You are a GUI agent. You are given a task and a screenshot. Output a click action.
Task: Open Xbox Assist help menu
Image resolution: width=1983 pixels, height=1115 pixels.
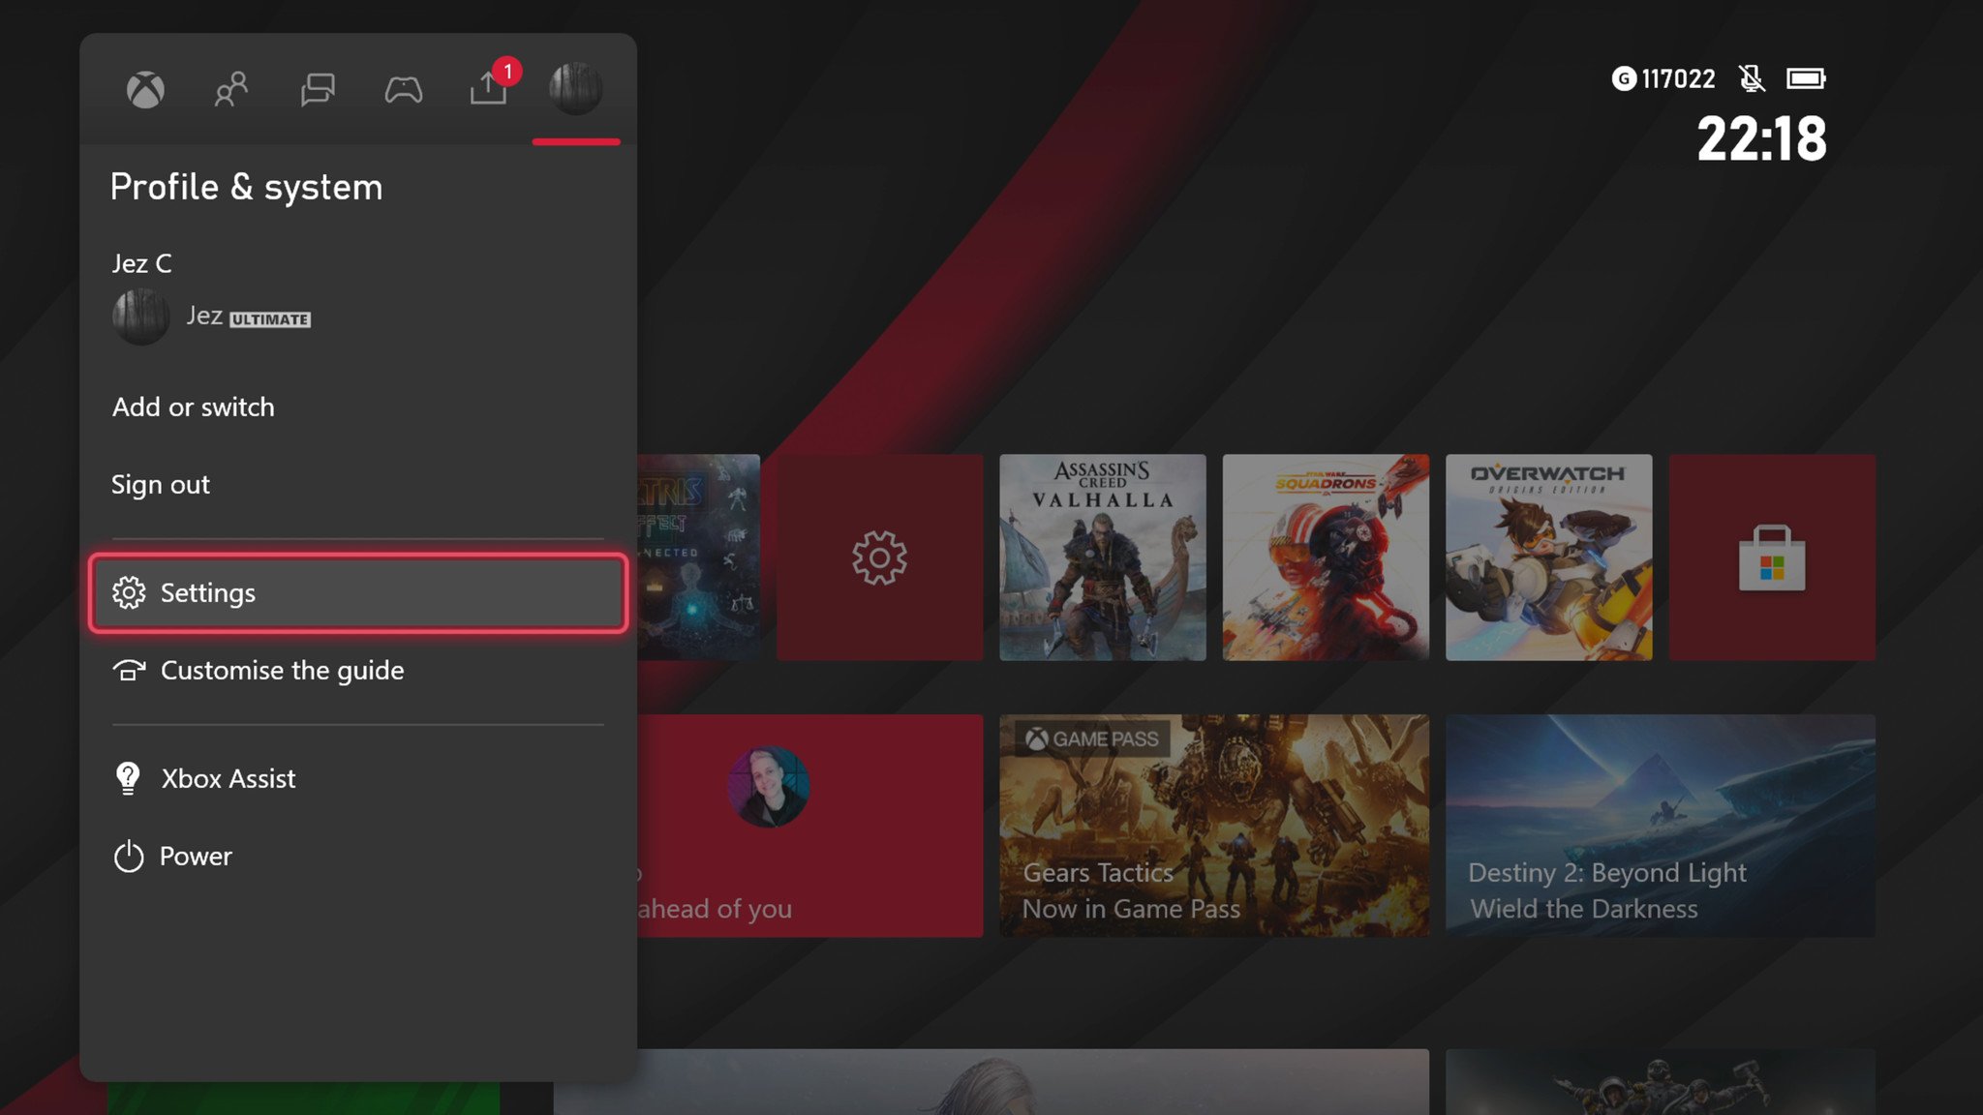(228, 776)
